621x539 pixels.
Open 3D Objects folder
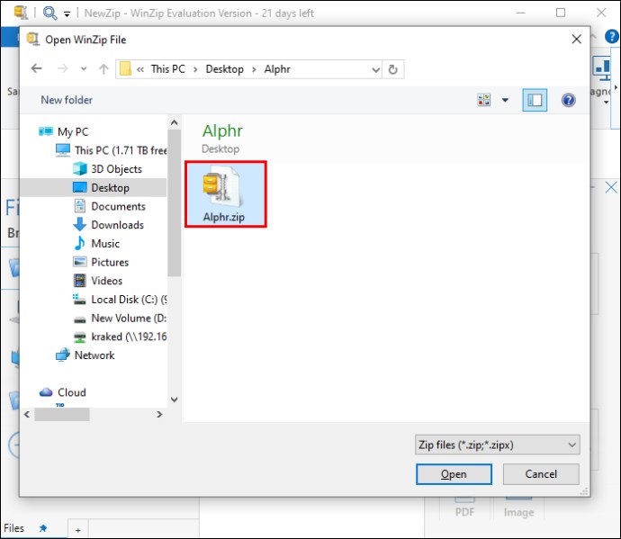tap(116, 169)
